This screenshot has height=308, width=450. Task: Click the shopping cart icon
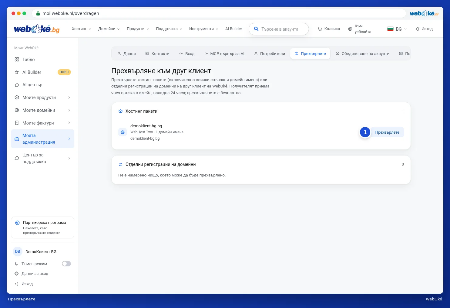(x=320, y=29)
